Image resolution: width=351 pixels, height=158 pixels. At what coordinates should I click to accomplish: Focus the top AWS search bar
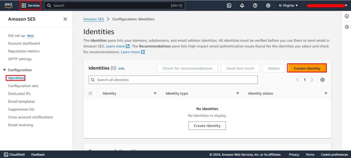tap(114, 5)
